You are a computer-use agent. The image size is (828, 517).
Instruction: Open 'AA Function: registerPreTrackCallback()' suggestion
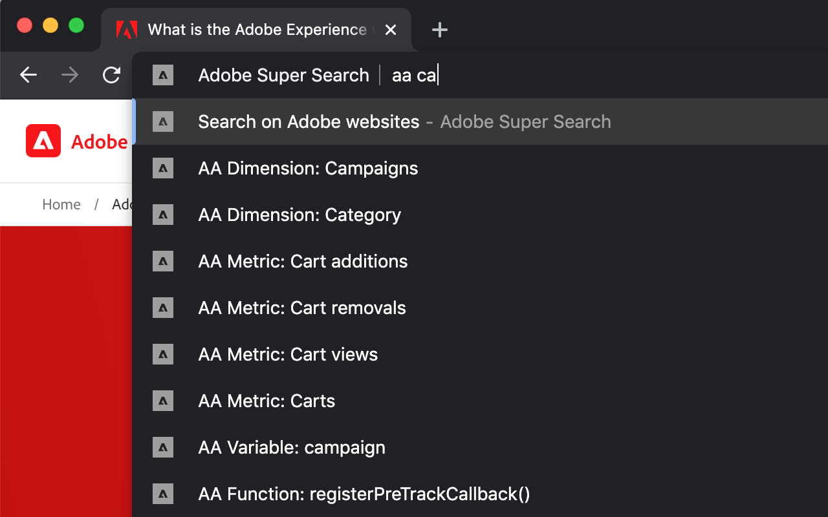[x=480, y=494]
